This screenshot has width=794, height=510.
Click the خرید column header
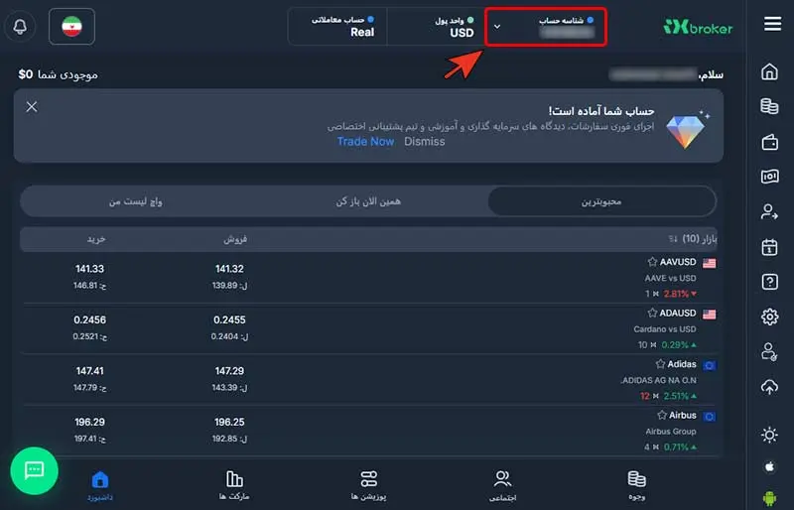(x=96, y=238)
